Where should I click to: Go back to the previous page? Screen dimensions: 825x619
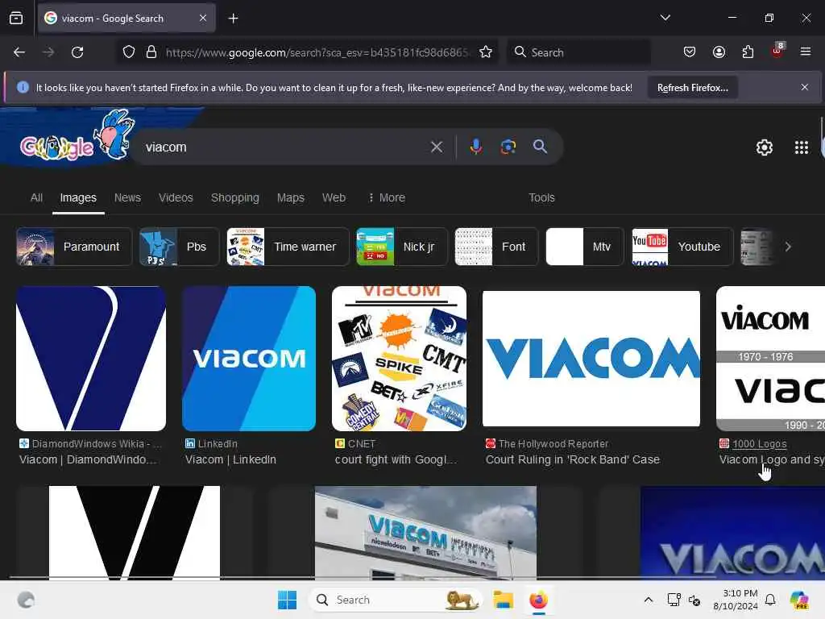[x=19, y=52]
